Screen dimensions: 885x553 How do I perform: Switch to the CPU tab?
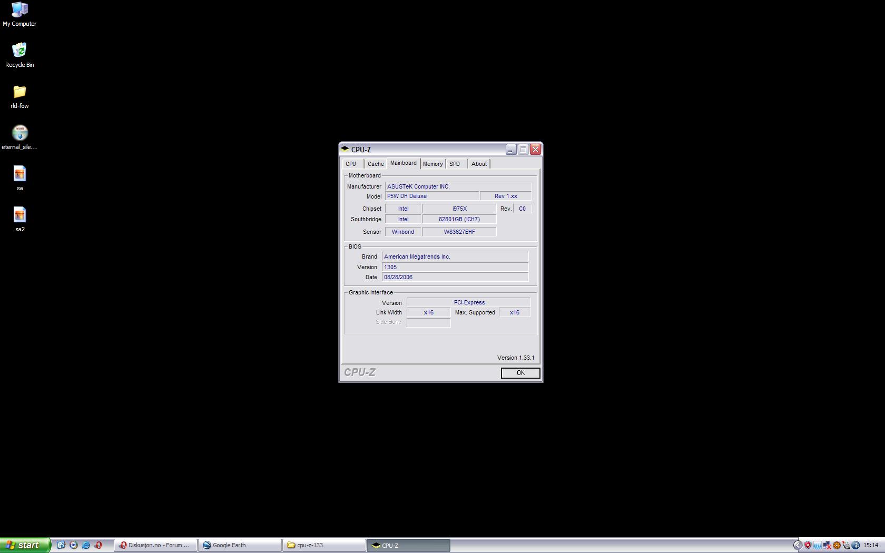351,164
